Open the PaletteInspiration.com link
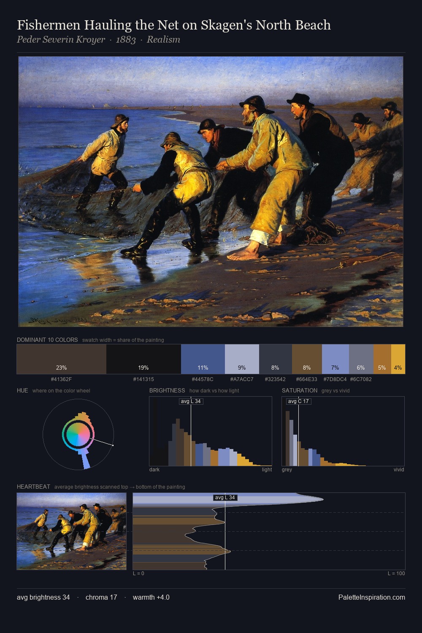The height and width of the screenshot is (633, 422). coord(372,597)
